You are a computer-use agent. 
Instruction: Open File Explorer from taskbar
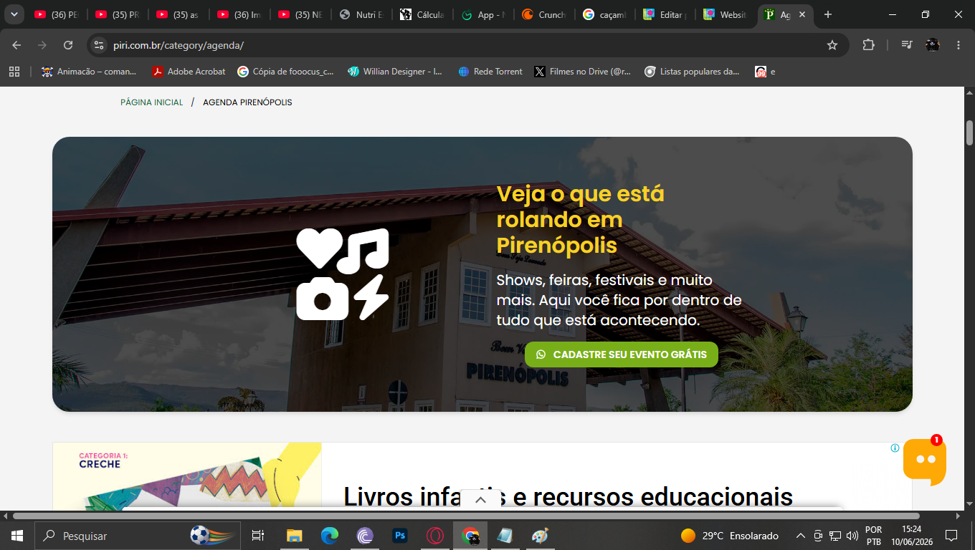(x=294, y=536)
